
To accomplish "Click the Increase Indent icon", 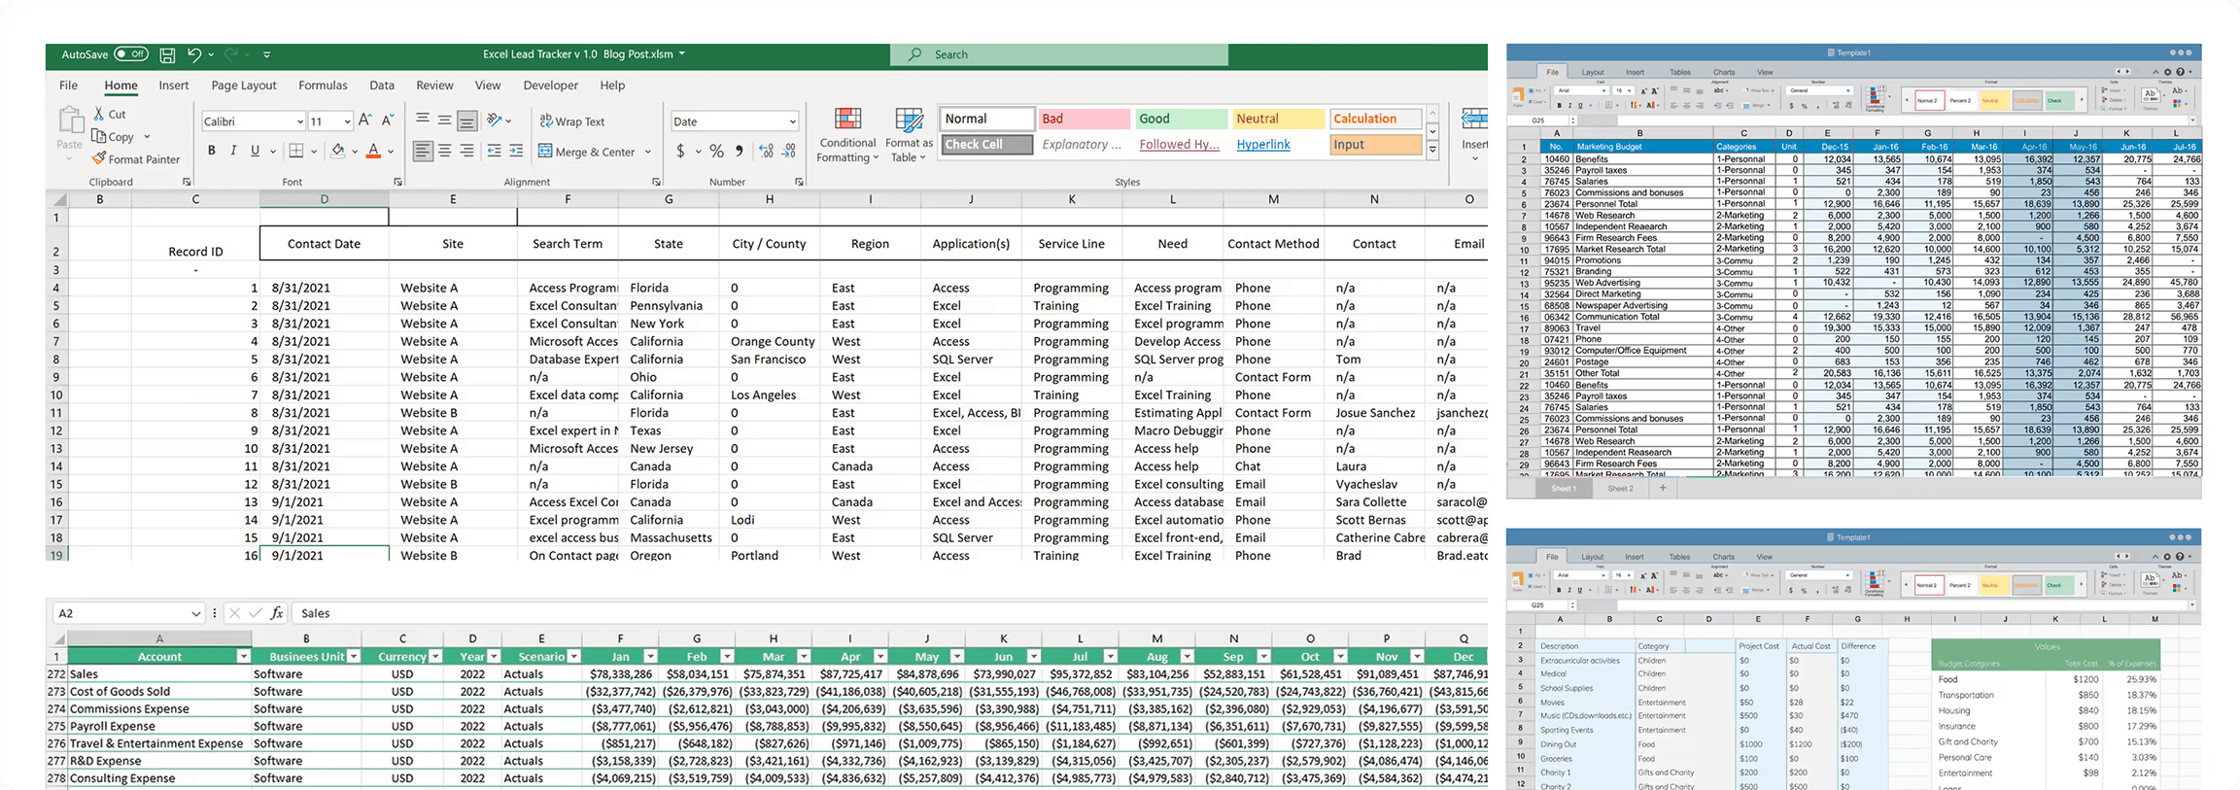I will click(x=516, y=152).
